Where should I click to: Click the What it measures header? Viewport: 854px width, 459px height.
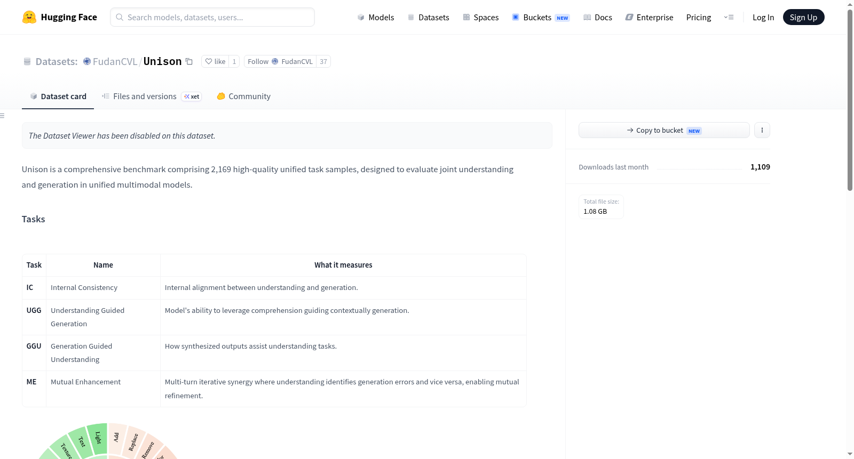point(343,265)
